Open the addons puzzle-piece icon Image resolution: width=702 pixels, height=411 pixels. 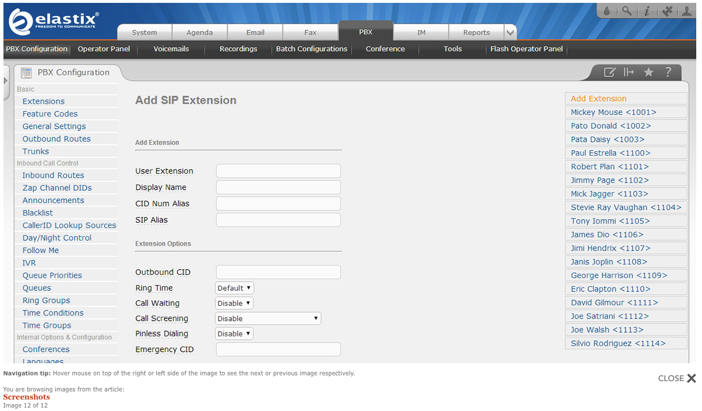click(667, 10)
